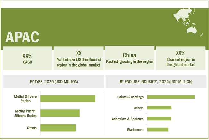Select the Others bar in End-Use Industry chart

click(x=159, y=108)
